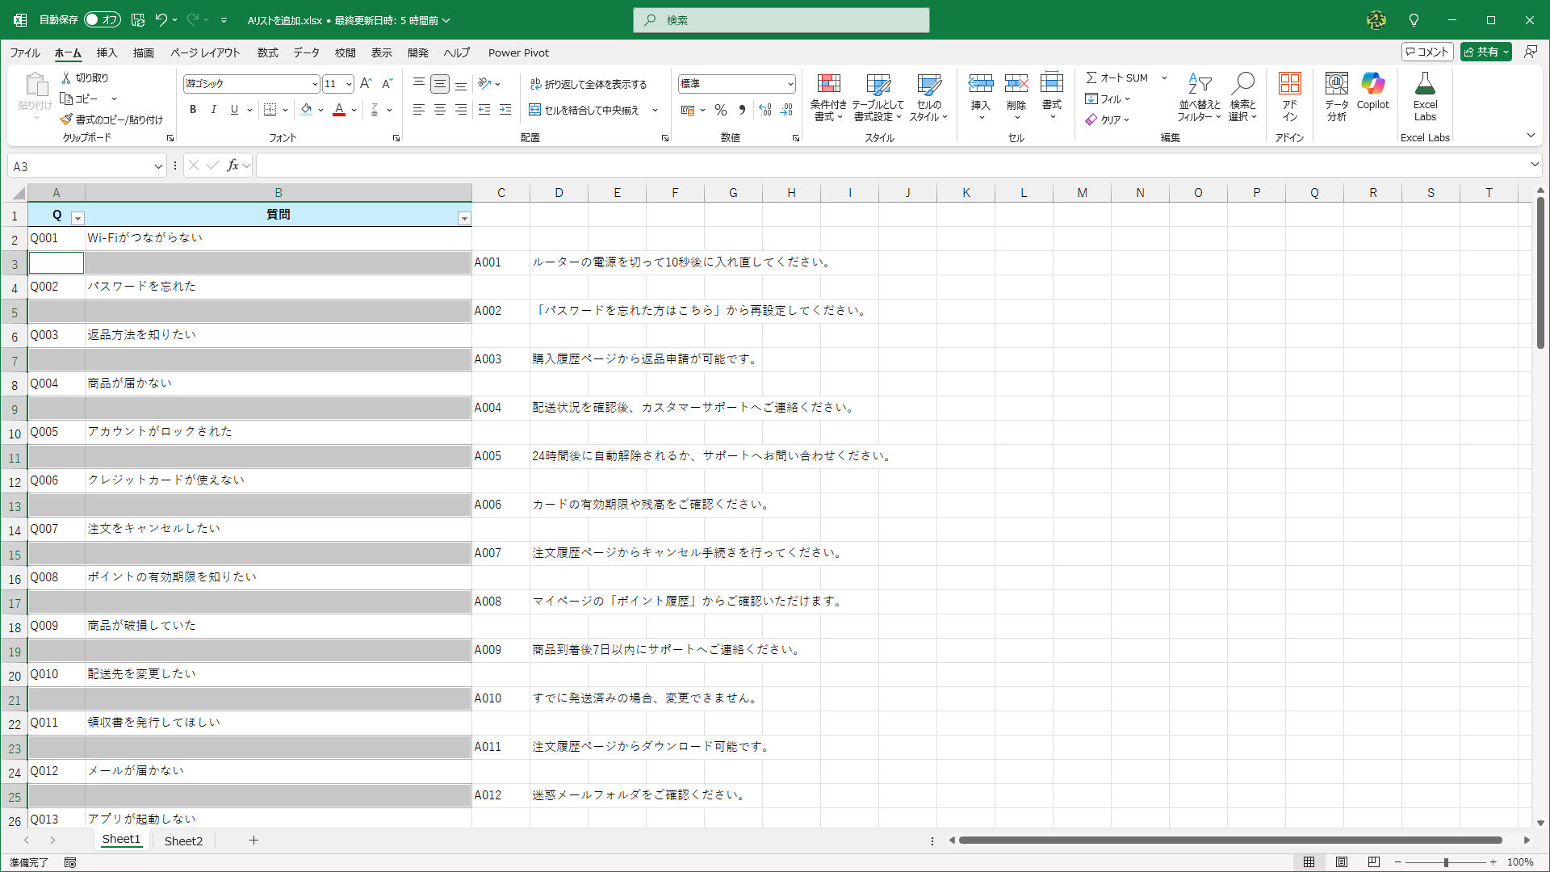Screen dimensions: 1550x872
Task: Apply percent style format
Action: 721,110
